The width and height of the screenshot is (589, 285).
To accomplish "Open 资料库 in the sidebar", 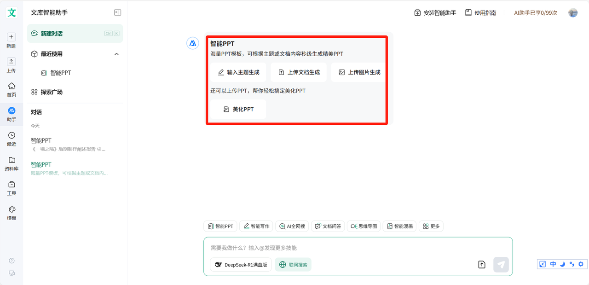I will tap(12, 163).
